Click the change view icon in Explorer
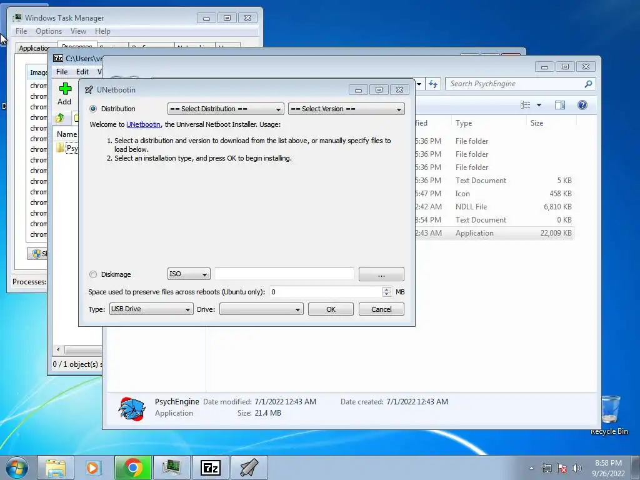The image size is (640, 480). coord(525,105)
